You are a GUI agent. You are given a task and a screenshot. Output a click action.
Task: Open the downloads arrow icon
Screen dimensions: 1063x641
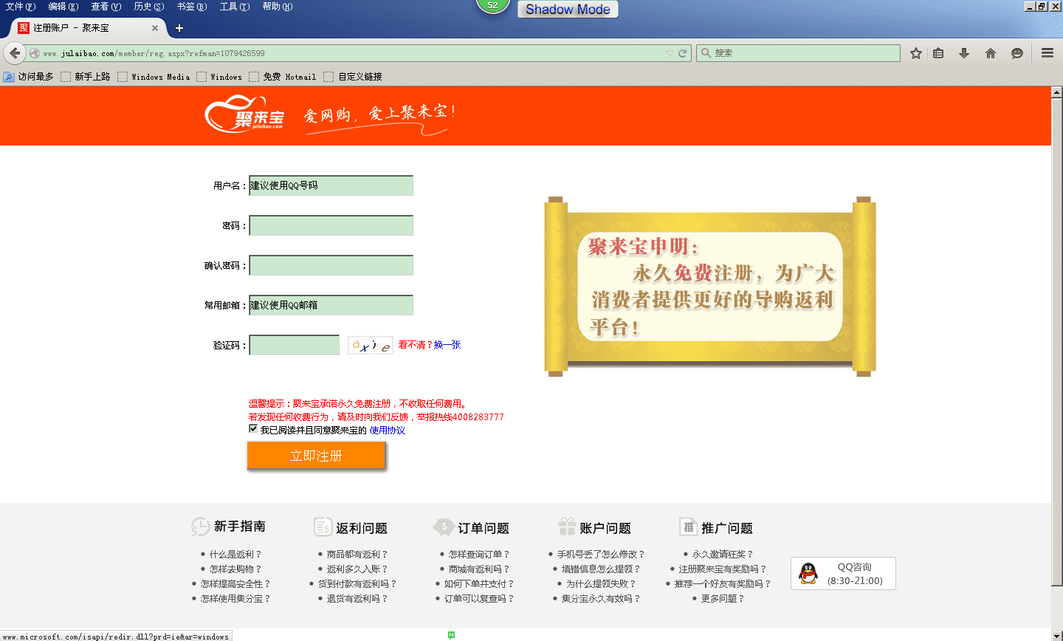tap(964, 53)
